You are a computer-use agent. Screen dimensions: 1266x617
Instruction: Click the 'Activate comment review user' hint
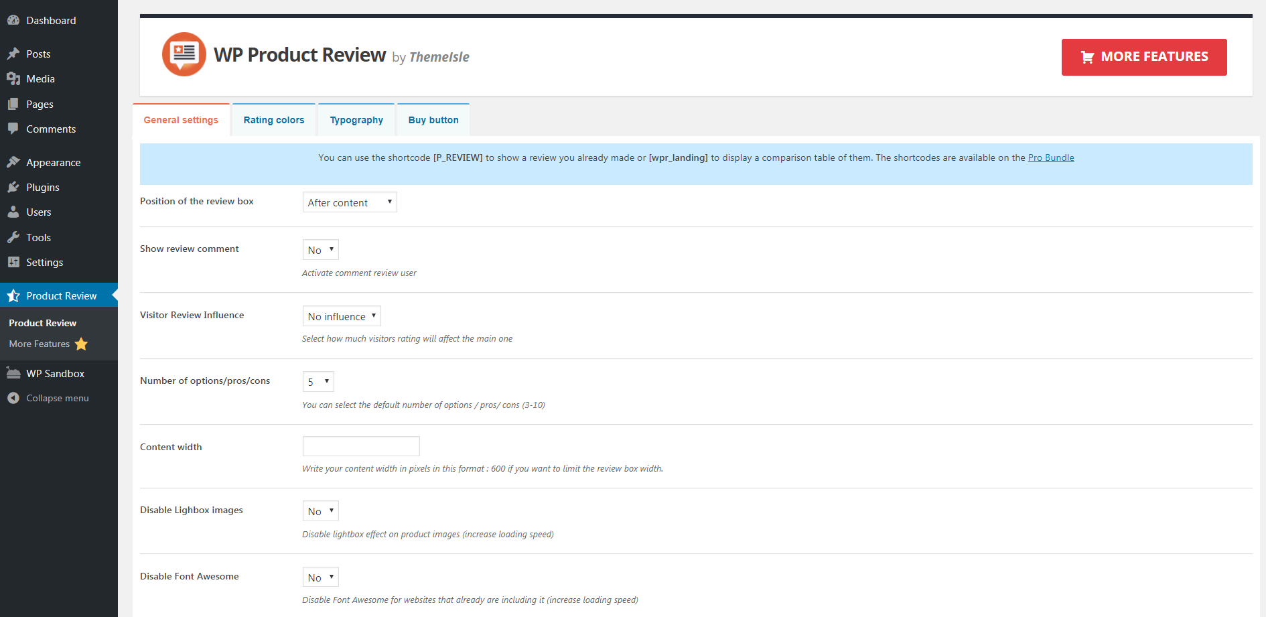(359, 273)
